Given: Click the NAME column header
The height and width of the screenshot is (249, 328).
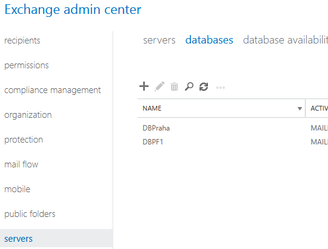Looking at the screenshot, I should click(221, 108).
